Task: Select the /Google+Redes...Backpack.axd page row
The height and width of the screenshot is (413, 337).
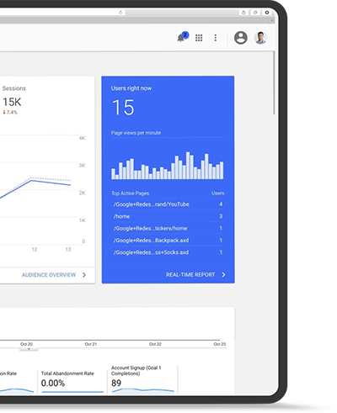Action: coord(168,241)
